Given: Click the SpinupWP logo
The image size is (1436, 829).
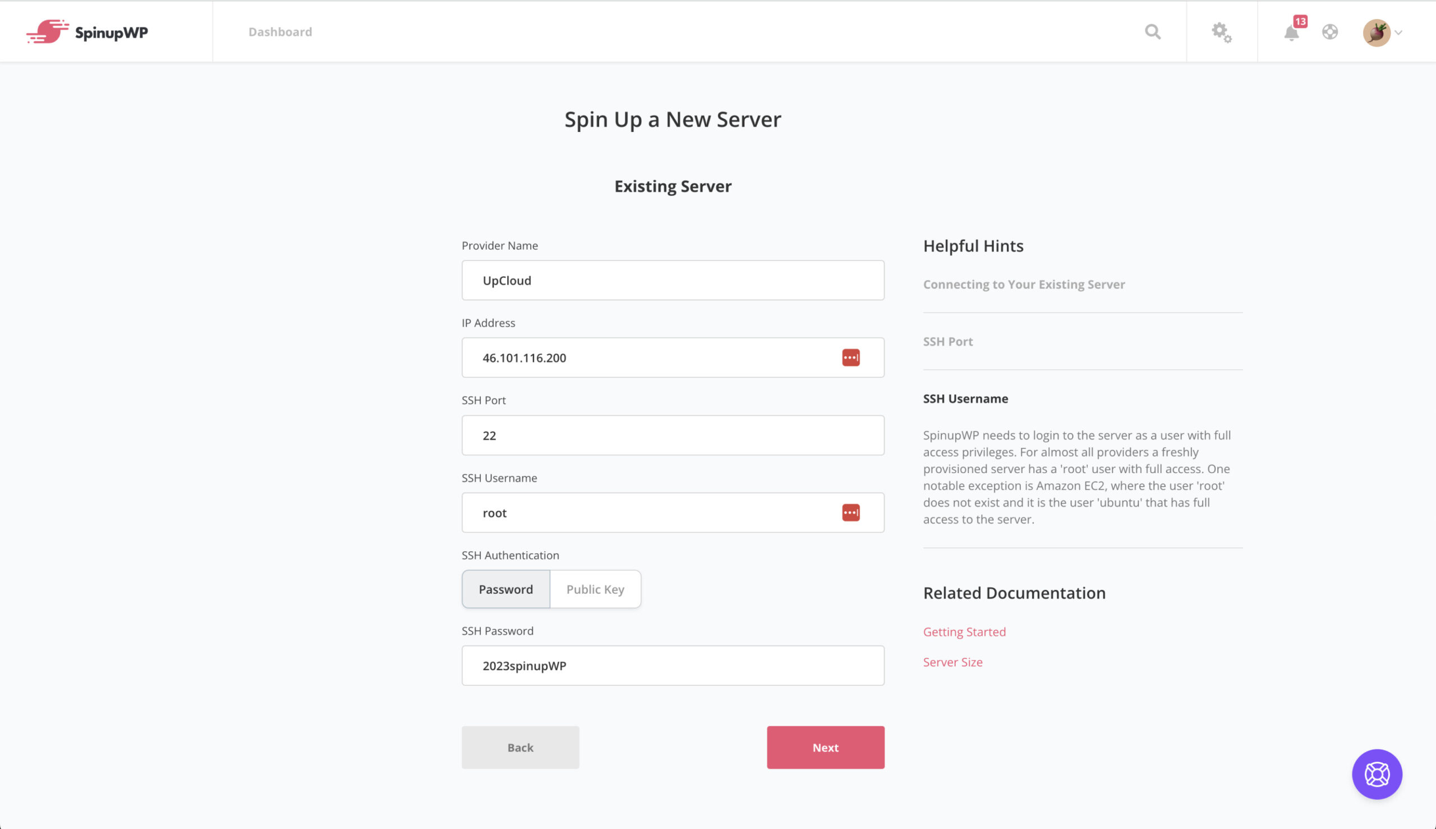Looking at the screenshot, I should pos(87,32).
